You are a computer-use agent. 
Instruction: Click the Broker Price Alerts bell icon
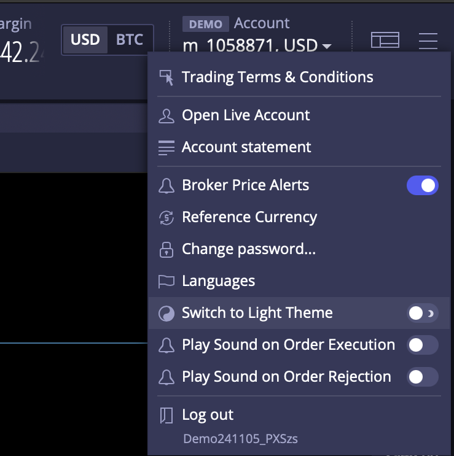click(x=166, y=185)
